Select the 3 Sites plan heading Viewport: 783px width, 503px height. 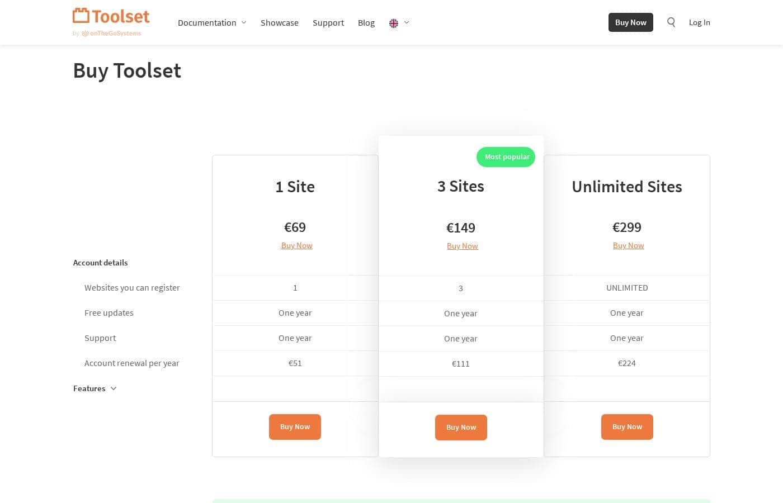pos(461,186)
